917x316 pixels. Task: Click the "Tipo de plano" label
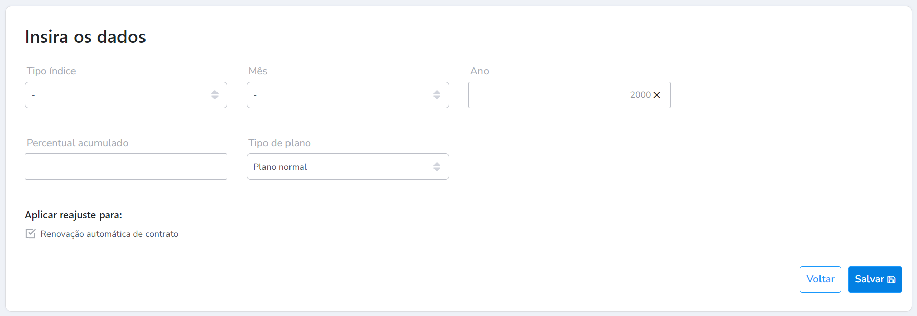click(279, 143)
